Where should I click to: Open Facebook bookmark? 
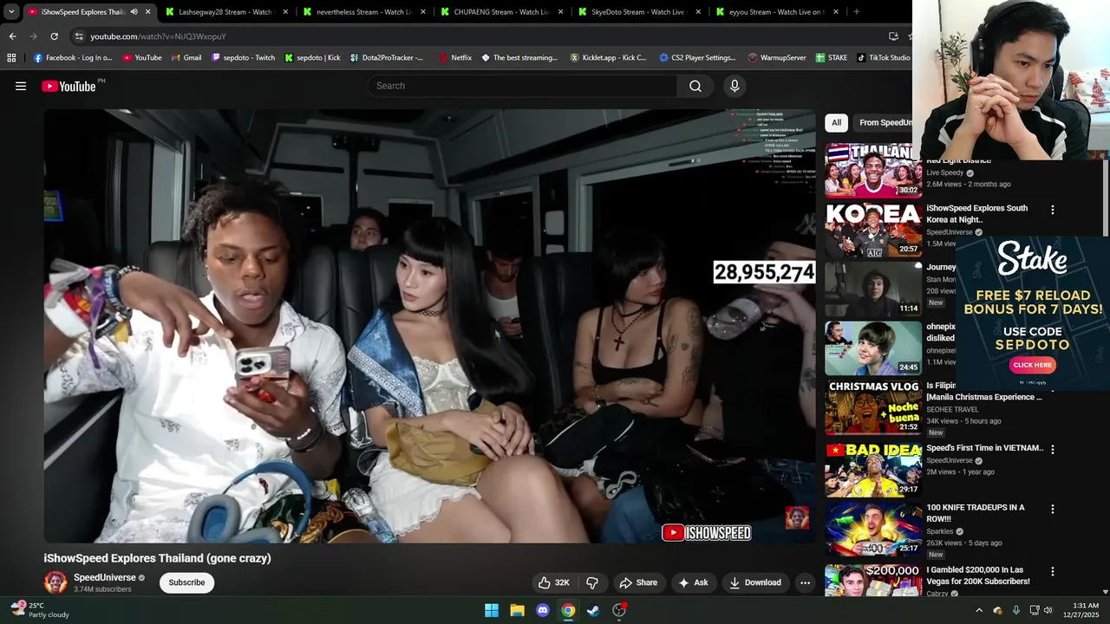tap(73, 58)
